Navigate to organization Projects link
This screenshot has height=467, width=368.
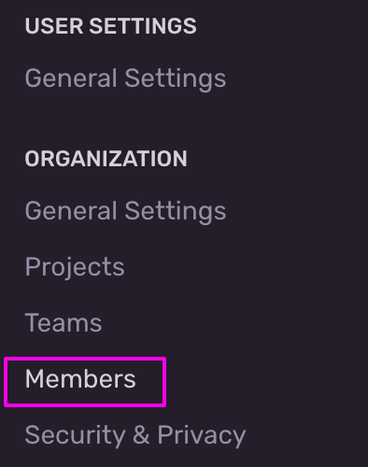(x=75, y=267)
